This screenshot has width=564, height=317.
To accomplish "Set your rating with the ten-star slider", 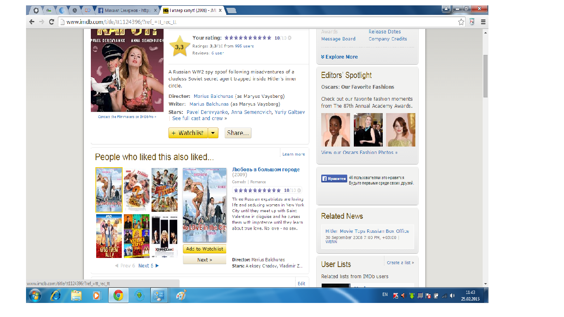I will (x=248, y=38).
